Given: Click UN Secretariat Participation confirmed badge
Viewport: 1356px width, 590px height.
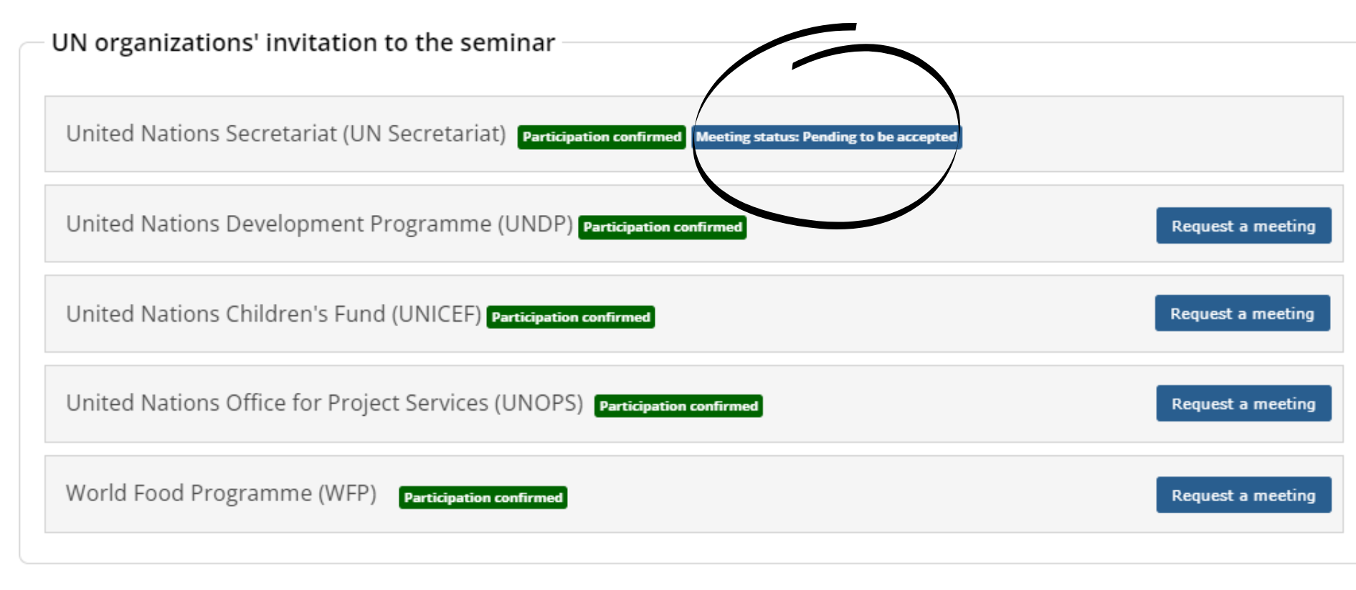Looking at the screenshot, I should 602,137.
